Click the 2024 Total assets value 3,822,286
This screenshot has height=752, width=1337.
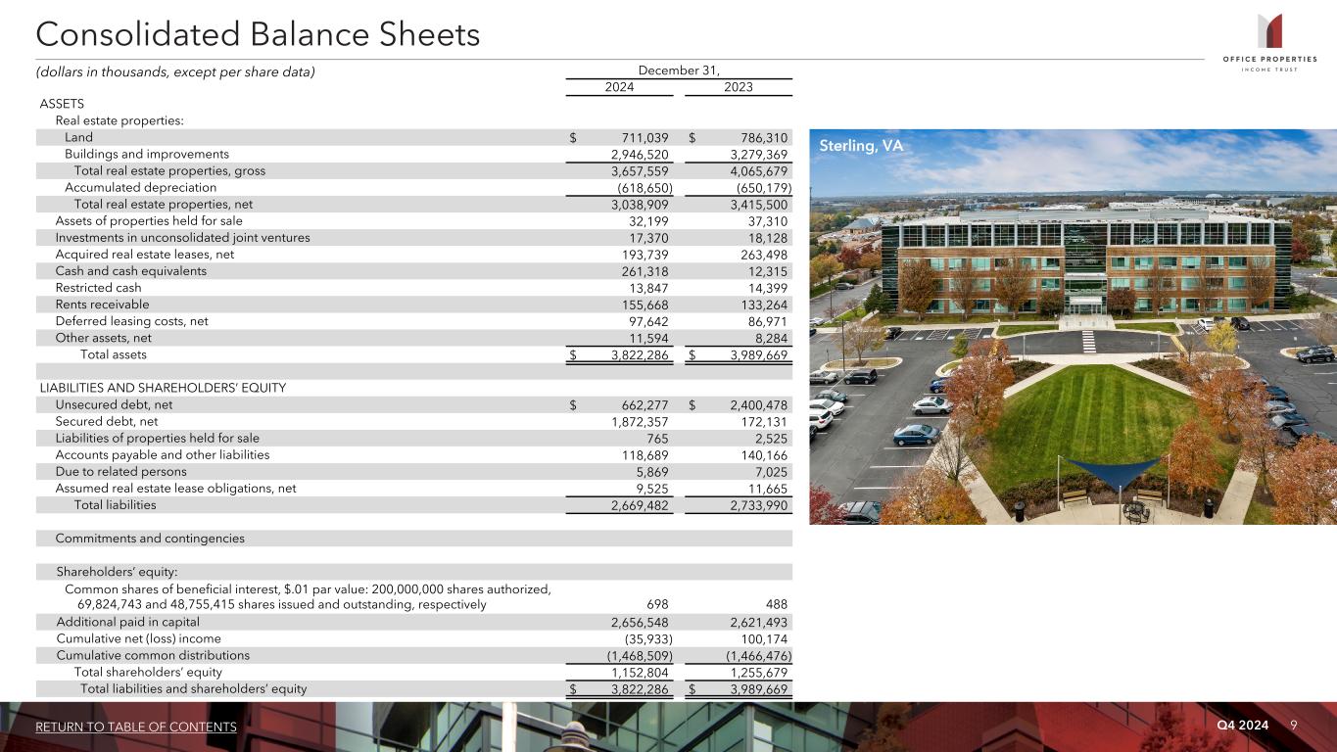point(635,354)
